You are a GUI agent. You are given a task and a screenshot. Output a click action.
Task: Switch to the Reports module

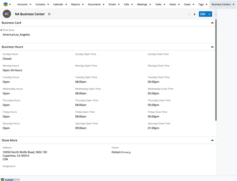75,4
